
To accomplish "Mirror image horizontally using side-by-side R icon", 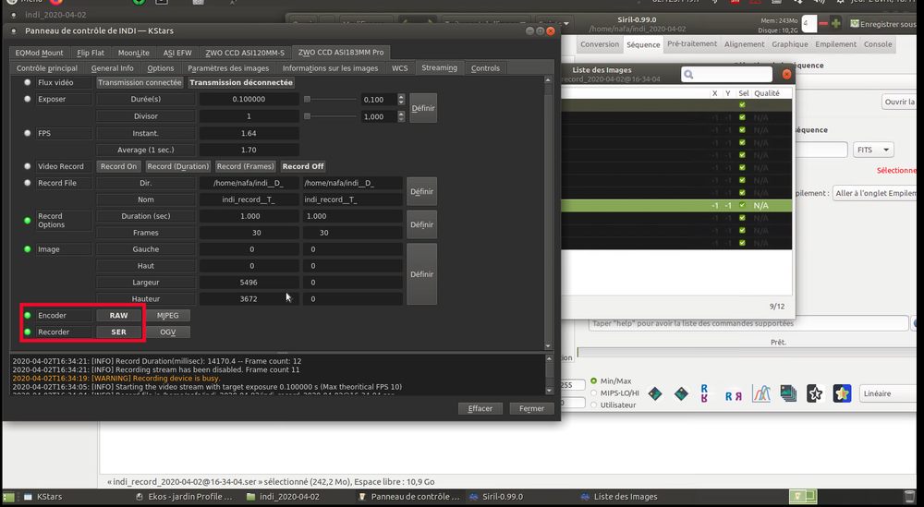I will 733,396.
